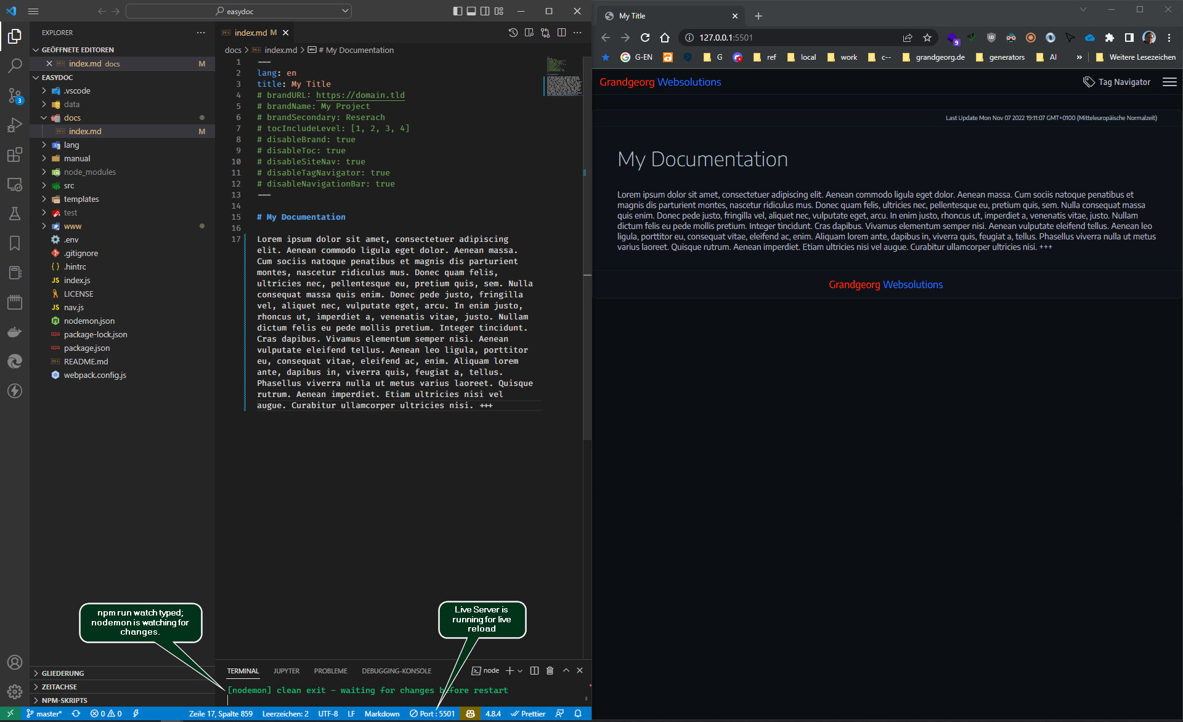Screen dimensions: 1183x722
Task: Expand the GLIEDERUNG section
Action: tap(123, 673)
